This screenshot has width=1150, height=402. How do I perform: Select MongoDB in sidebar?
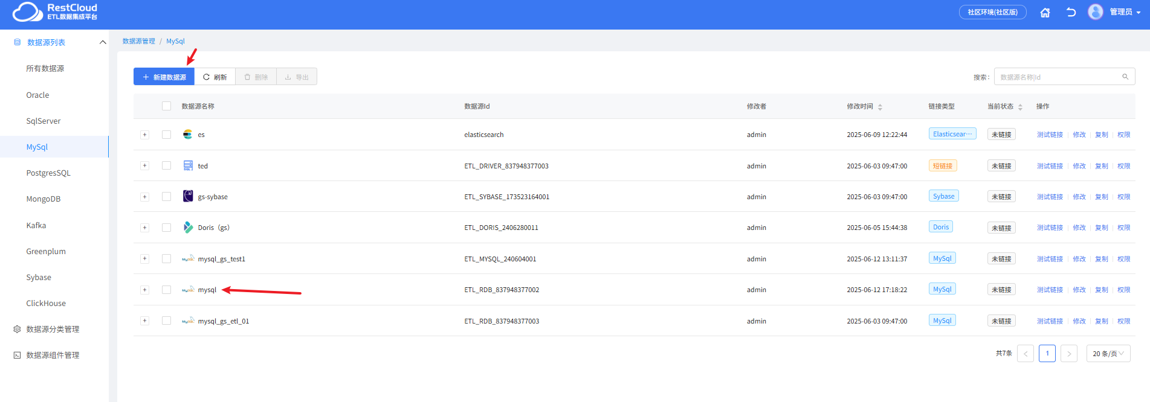(44, 199)
